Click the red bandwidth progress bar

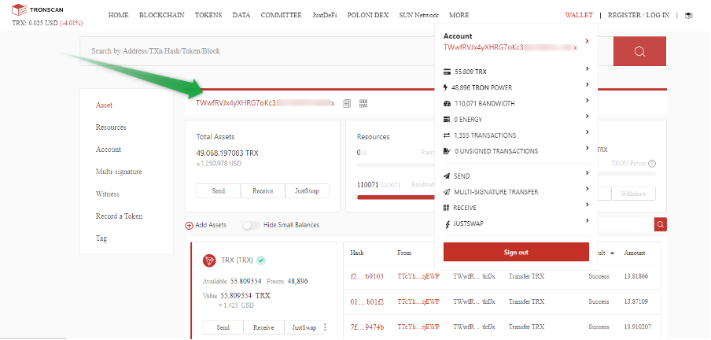click(396, 198)
